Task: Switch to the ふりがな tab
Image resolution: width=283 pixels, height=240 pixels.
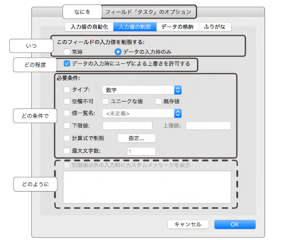Action: click(x=215, y=26)
